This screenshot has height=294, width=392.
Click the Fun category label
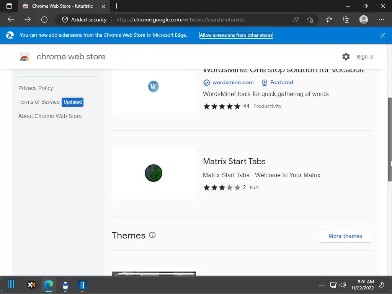254,188
